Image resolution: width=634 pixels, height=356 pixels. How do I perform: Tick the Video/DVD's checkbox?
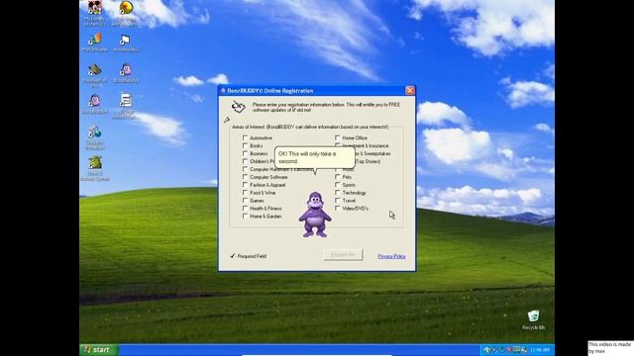337,209
